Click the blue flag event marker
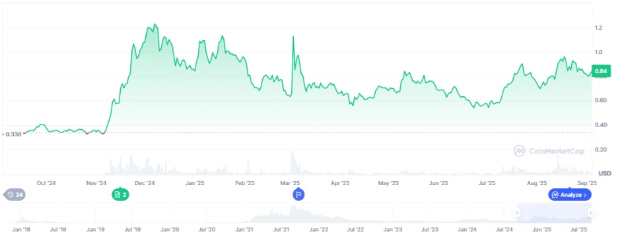 (298, 195)
